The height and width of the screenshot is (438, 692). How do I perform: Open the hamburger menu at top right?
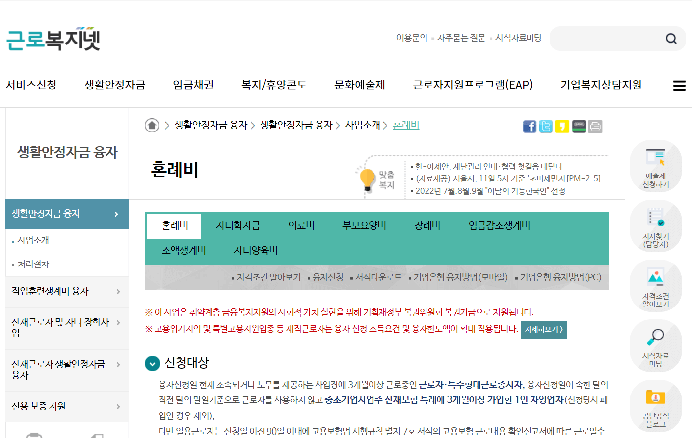(x=679, y=85)
